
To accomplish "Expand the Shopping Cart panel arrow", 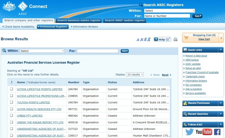I will 221,38.
